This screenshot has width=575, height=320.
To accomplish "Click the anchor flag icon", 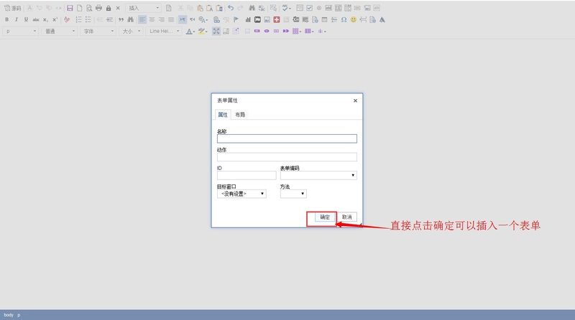I will [x=236, y=19].
